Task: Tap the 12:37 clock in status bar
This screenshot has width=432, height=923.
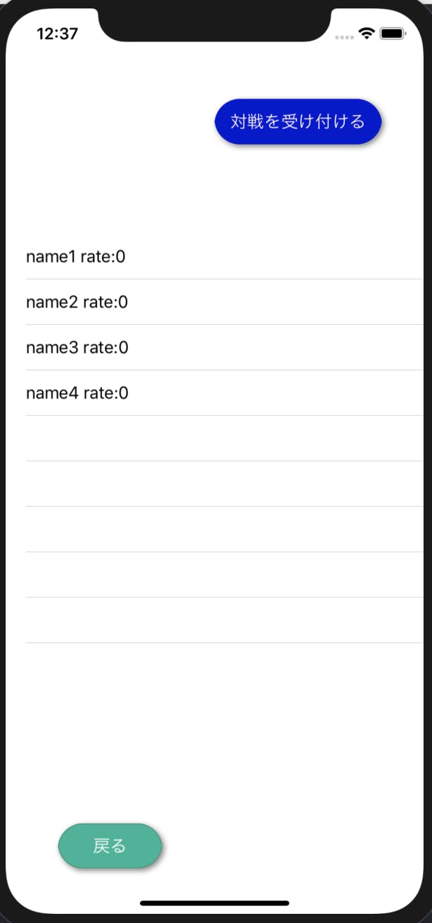Action: (57, 33)
